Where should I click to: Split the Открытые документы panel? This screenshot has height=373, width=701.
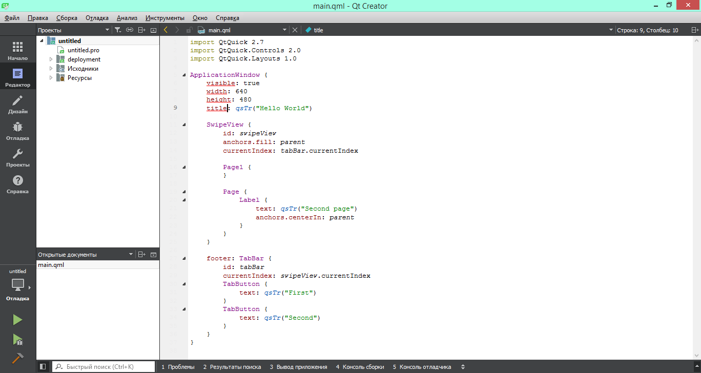[x=142, y=255]
